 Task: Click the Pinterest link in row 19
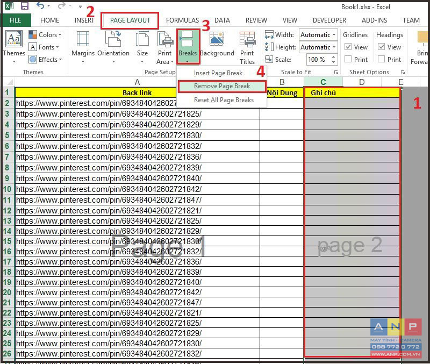coord(109,282)
